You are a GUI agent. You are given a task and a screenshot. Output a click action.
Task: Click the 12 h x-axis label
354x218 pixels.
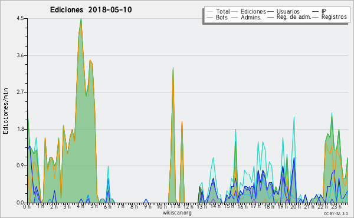tap(188, 206)
